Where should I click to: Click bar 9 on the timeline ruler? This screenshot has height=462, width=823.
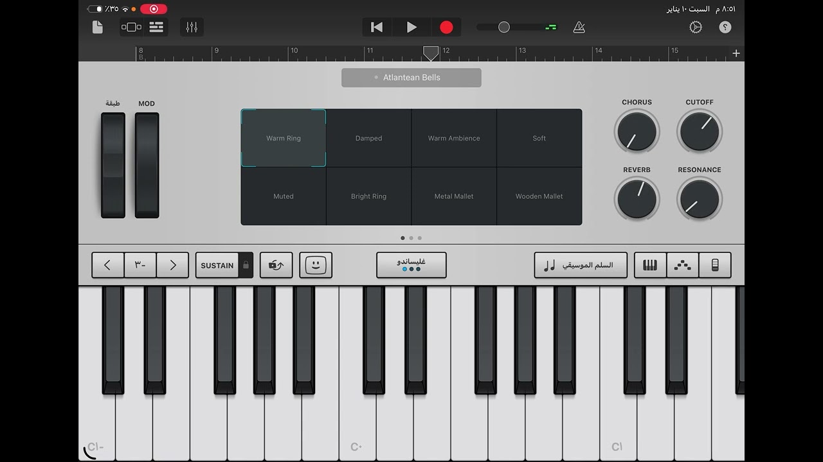[x=217, y=50]
